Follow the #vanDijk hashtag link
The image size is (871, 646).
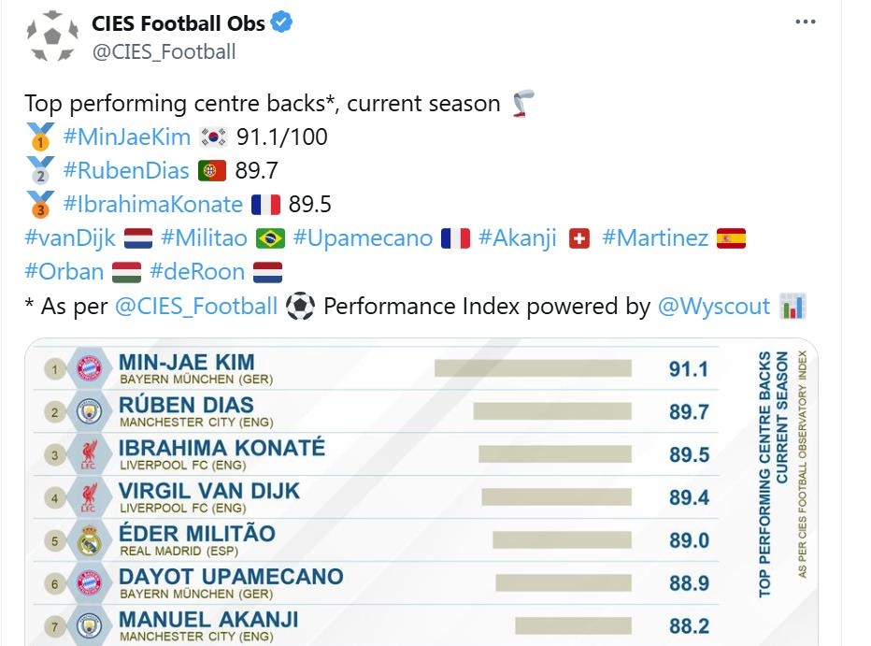point(70,237)
